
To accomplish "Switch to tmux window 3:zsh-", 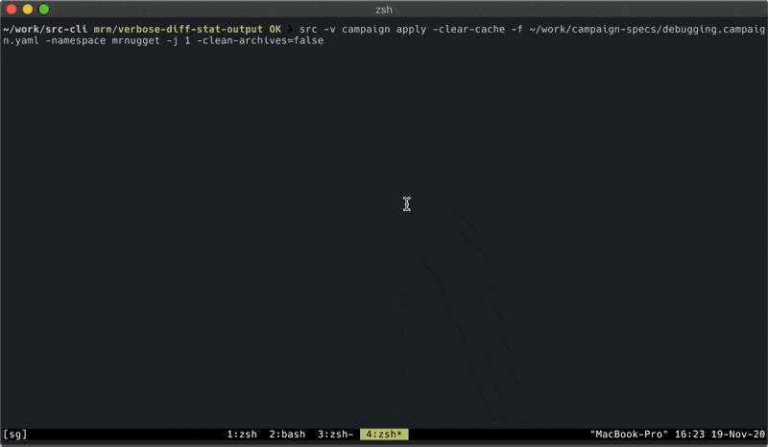I will pyautogui.click(x=335, y=435).
